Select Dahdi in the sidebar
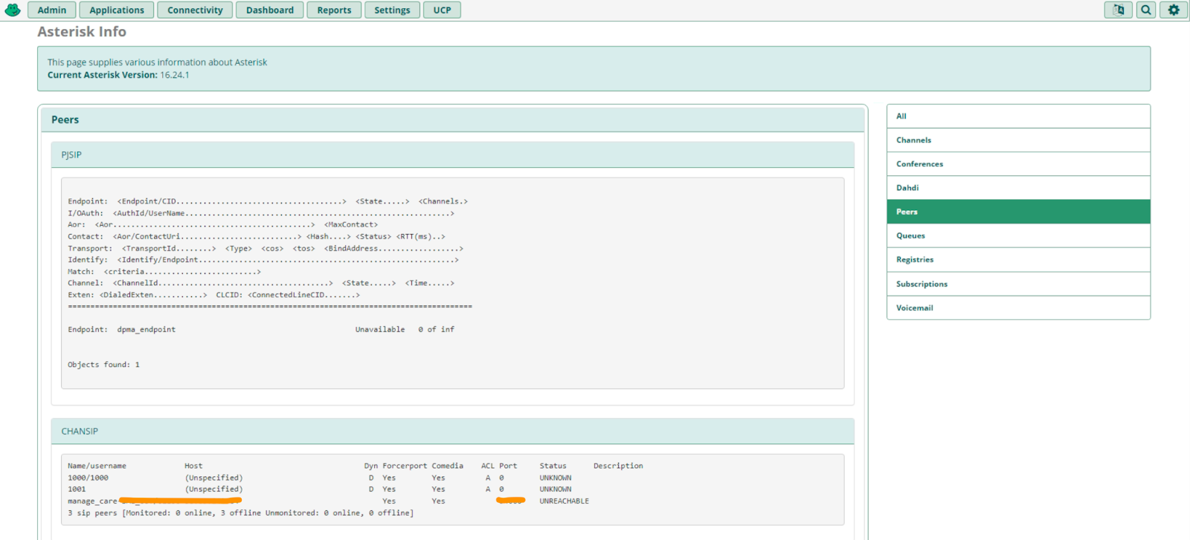 point(1018,188)
